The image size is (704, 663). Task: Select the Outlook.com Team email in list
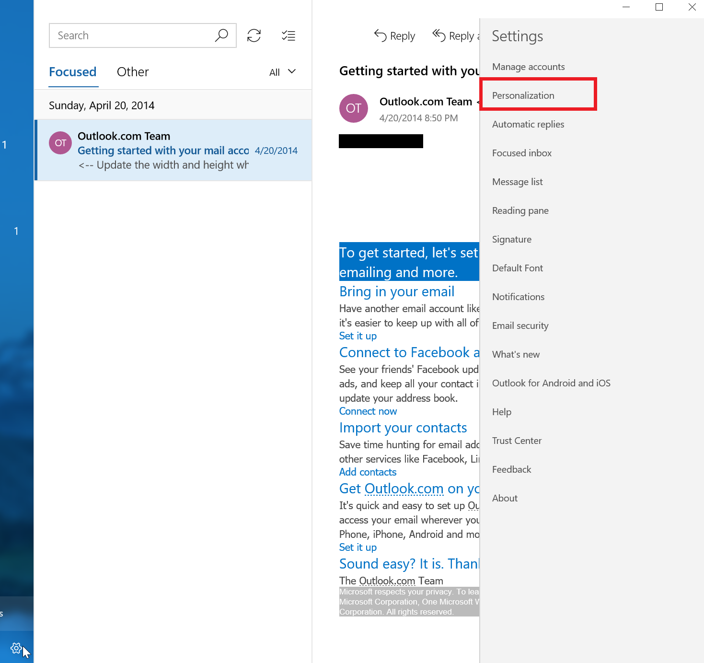coord(174,150)
